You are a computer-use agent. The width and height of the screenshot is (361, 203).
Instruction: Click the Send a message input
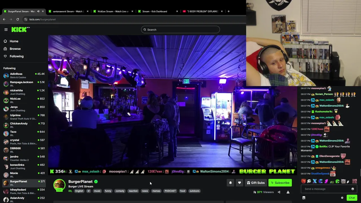pyautogui.click(x=326, y=189)
